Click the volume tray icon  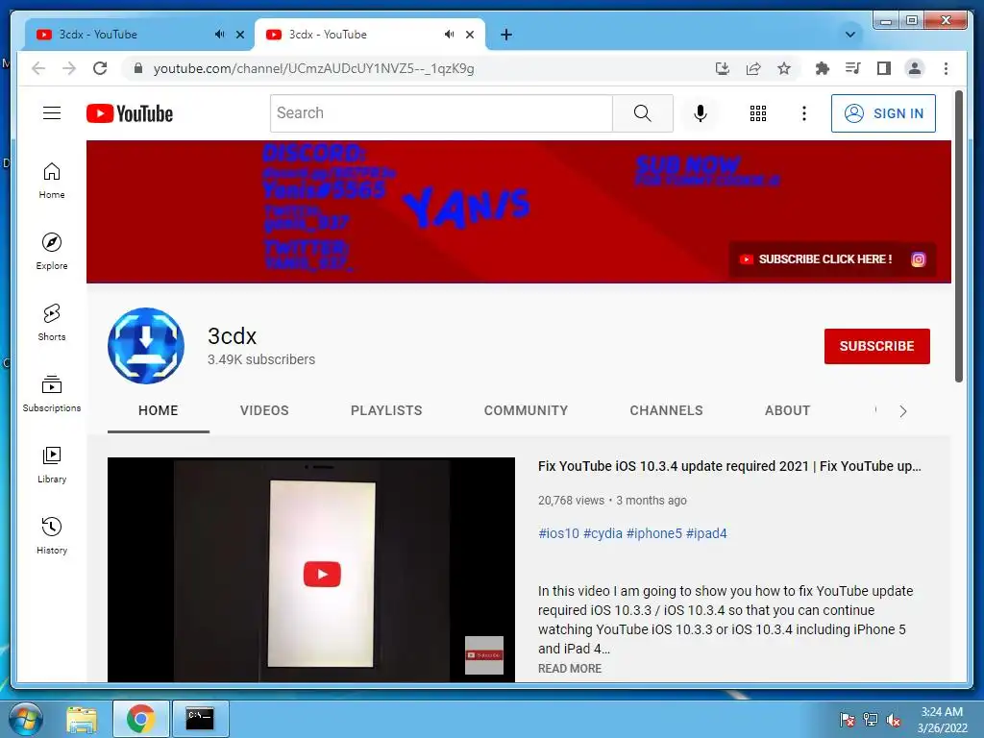tap(894, 720)
